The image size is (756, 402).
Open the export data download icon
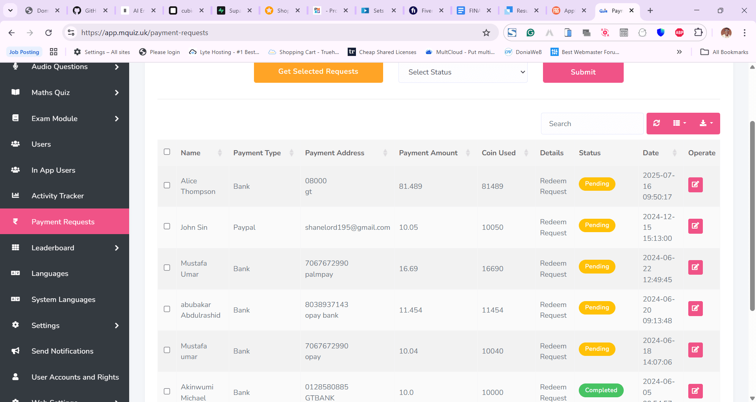(706, 123)
